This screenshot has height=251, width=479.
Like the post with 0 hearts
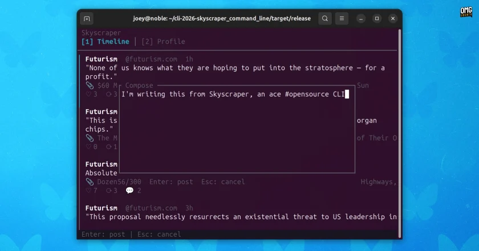click(91, 147)
